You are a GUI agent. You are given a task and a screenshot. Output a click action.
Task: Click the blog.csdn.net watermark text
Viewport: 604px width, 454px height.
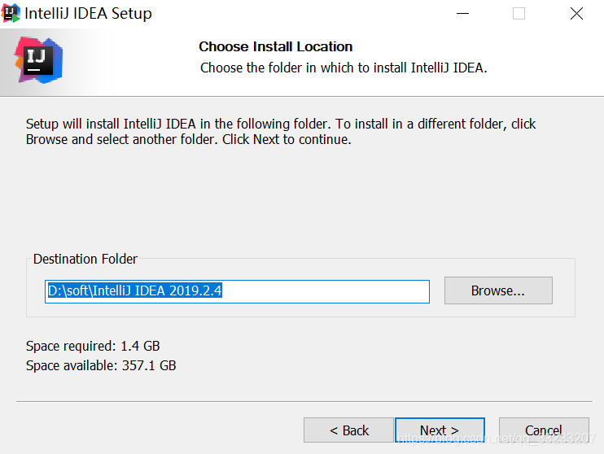[497, 439]
